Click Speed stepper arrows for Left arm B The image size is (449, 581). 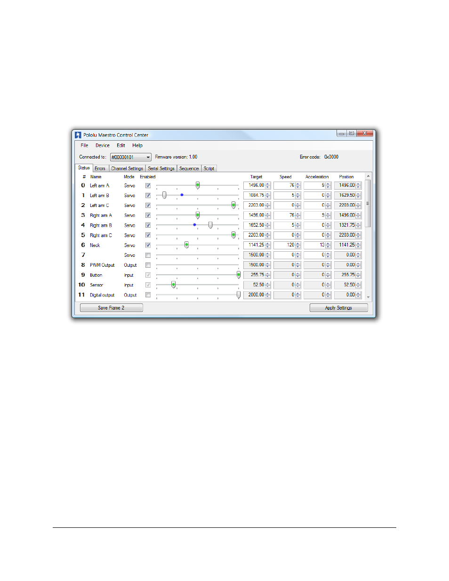298,195
